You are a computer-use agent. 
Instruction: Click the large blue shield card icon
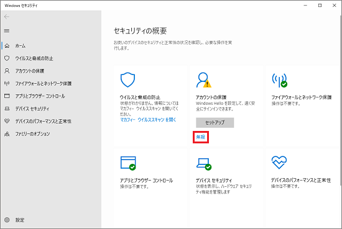[x=128, y=80]
